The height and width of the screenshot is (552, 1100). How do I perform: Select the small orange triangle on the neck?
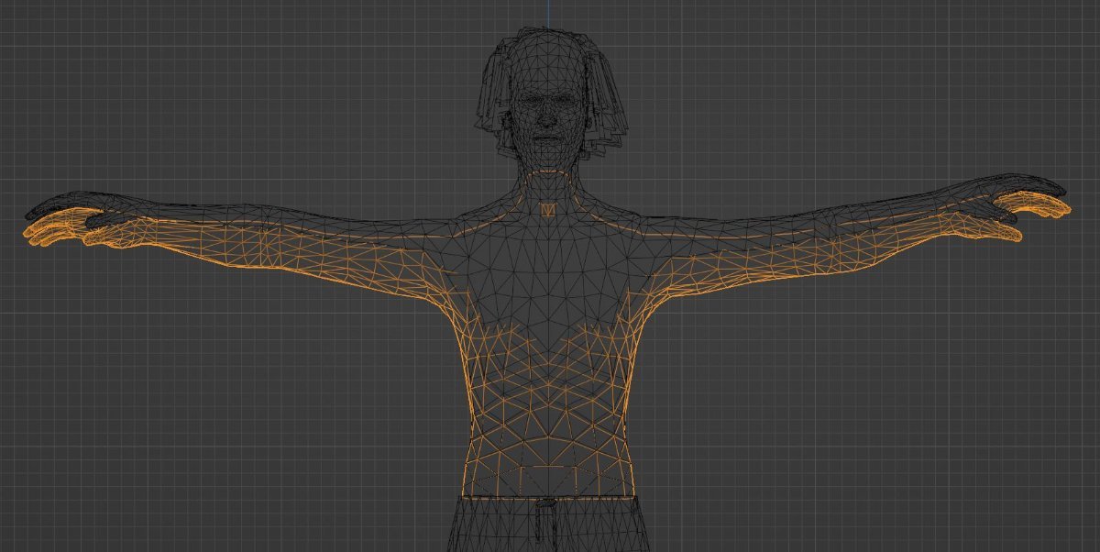click(x=547, y=210)
